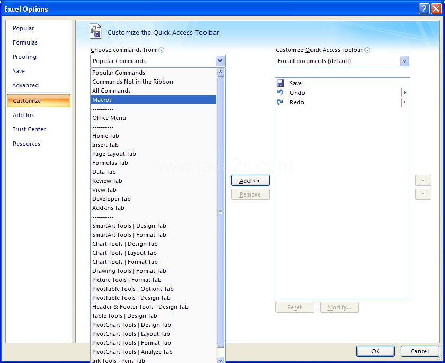
Task: Select SmartArt Tools | Format Tab
Action: (x=153, y=235)
